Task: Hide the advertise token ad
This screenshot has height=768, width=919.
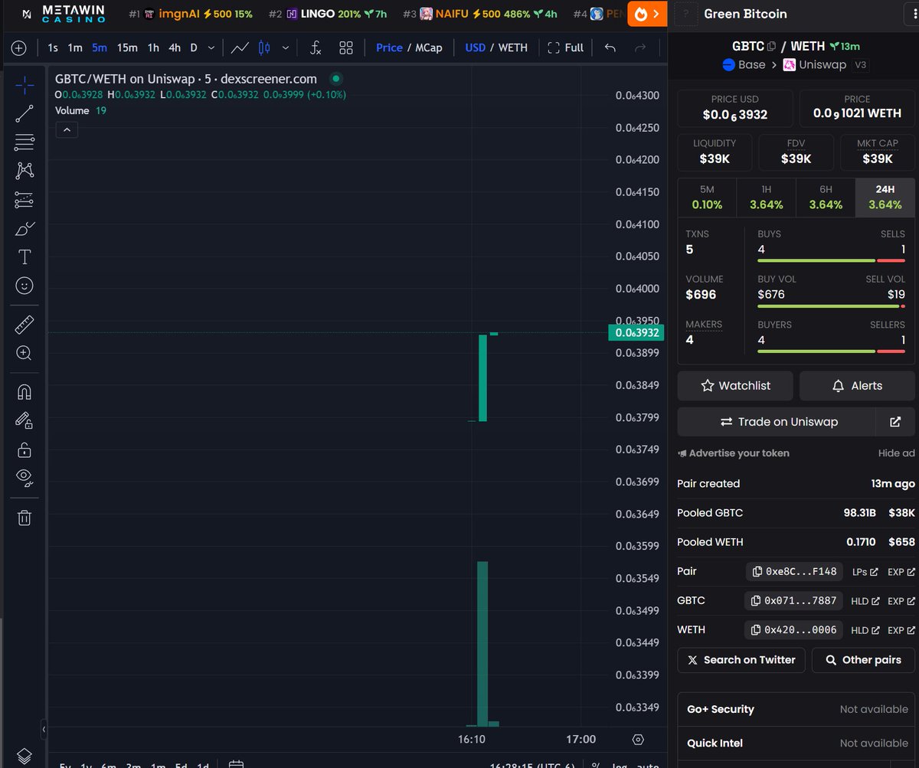Action: pyautogui.click(x=896, y=453)
